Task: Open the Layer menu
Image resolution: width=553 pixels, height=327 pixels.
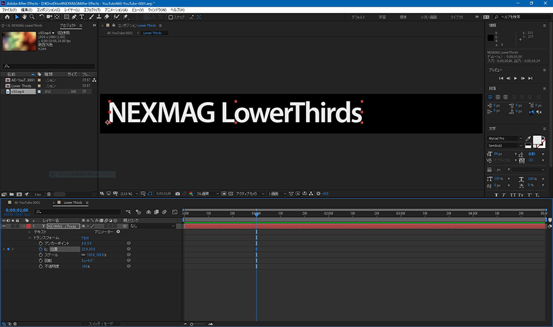Action: tap(72, 10)
